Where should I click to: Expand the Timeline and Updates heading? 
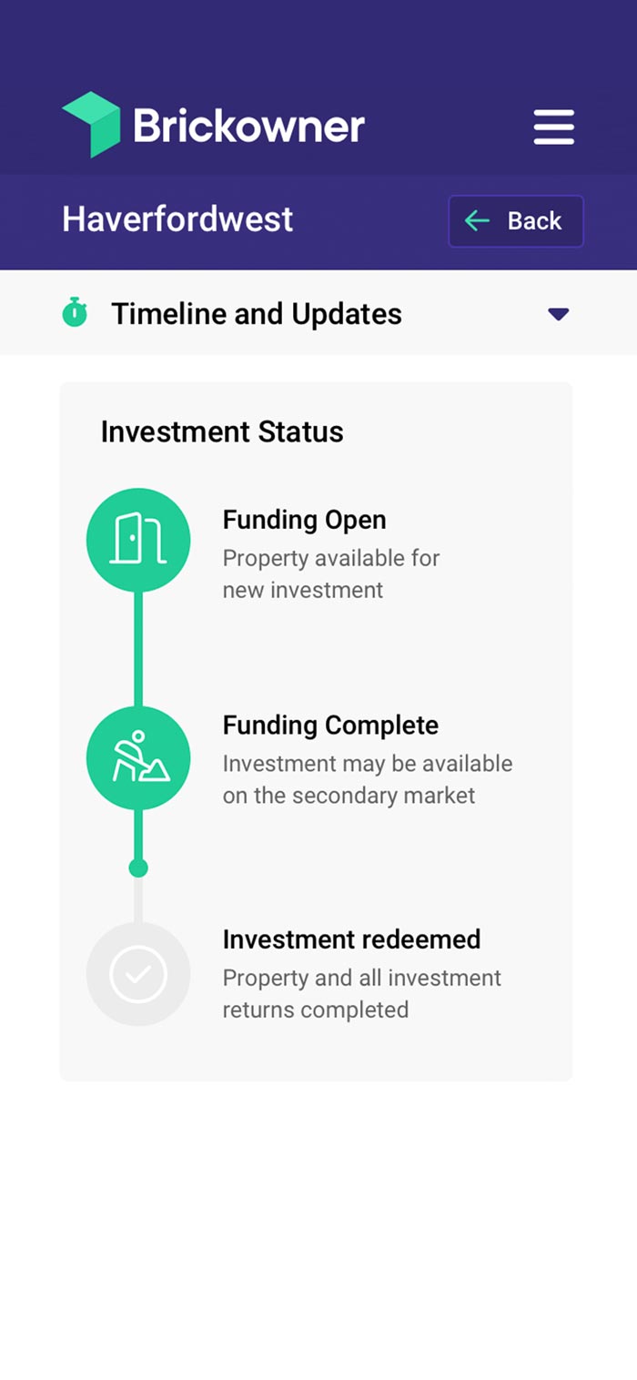point(257,314)
